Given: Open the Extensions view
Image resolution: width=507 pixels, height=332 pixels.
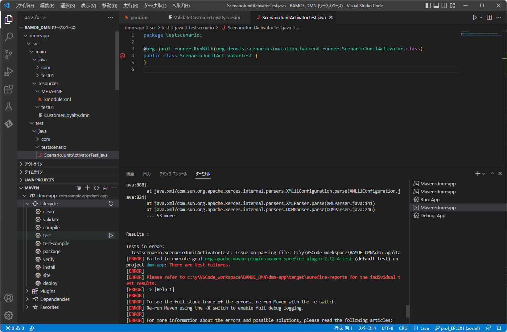Looking at the screenshot, I should coord(9,89).
